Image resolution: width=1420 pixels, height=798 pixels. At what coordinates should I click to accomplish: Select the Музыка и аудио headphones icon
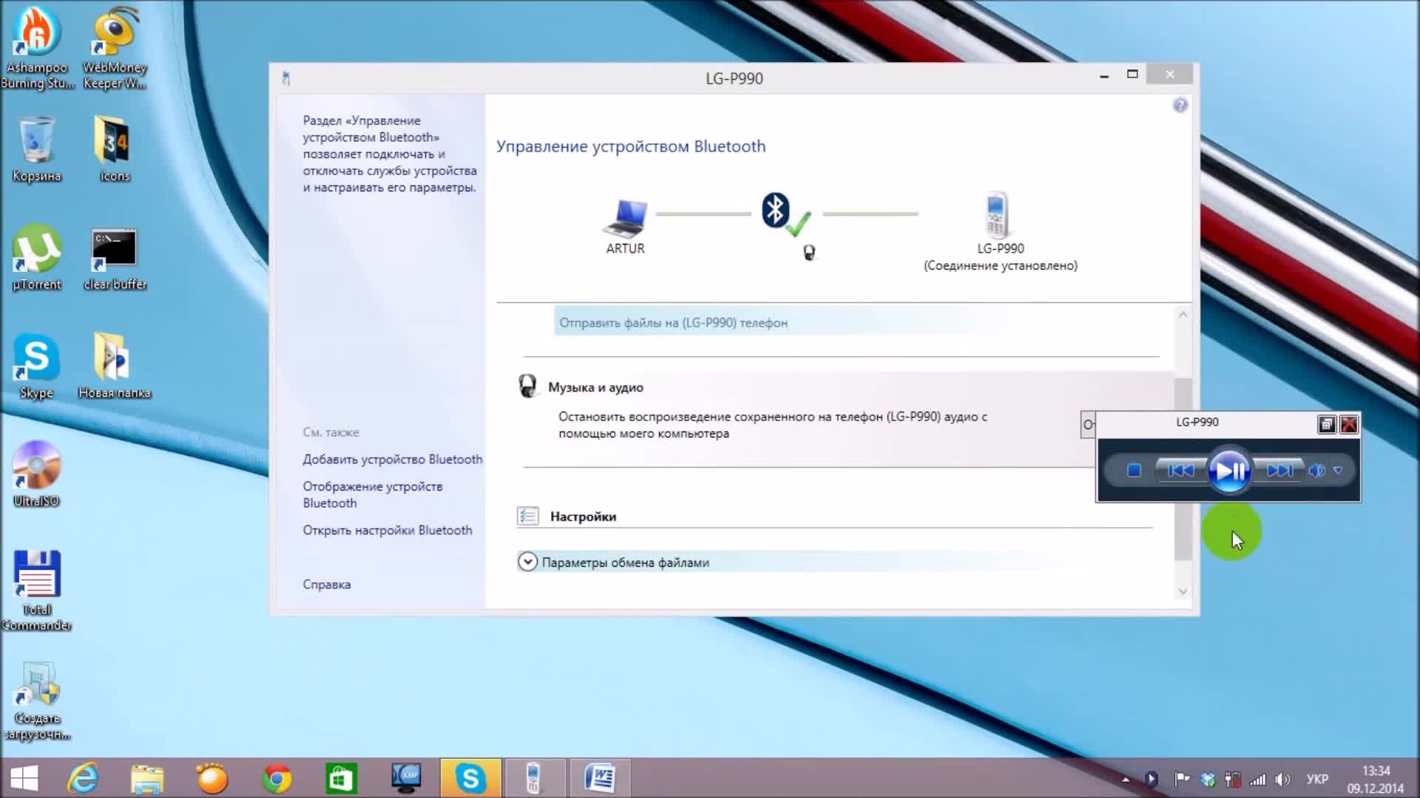tap(527, 386)
